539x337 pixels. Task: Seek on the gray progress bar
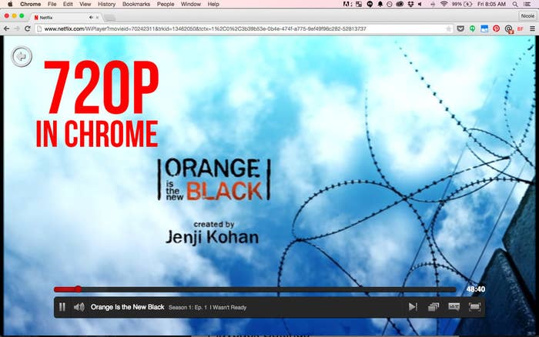(x=255, y=289)
